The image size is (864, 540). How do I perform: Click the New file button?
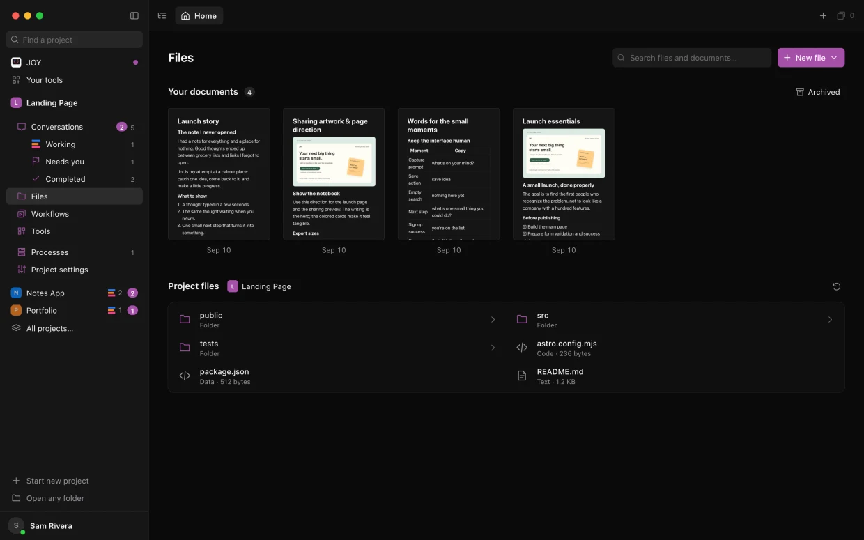(x=811, y=58)
